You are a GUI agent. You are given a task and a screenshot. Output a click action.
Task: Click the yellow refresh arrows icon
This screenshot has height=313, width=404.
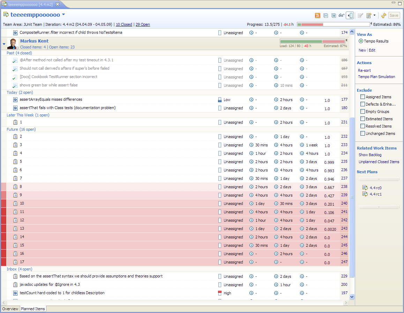click(x=384, y=15)
